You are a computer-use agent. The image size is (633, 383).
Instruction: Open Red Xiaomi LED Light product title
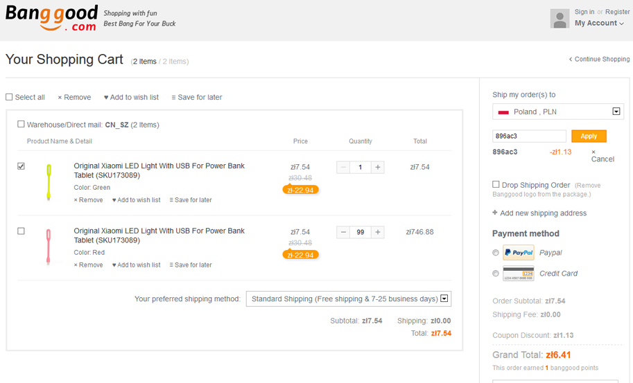(159, 235)
